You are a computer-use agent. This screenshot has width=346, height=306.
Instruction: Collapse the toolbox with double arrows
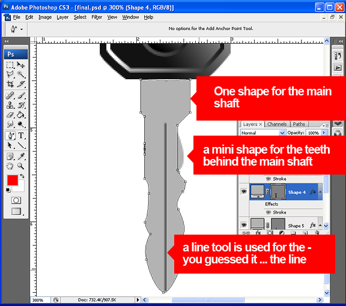[7, 41]
